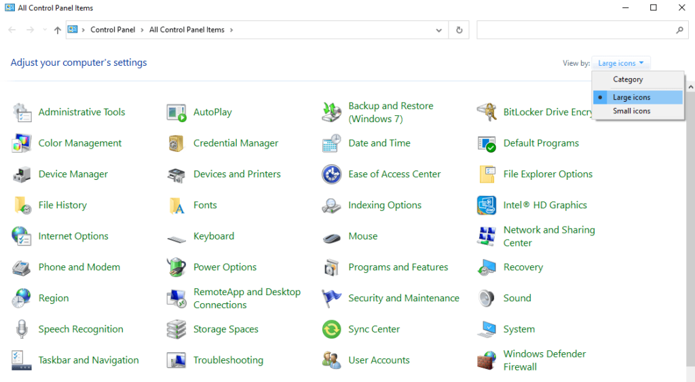Open the Region globe and clock icon
The height and width of the screenshot is (382, 695).
22,299
